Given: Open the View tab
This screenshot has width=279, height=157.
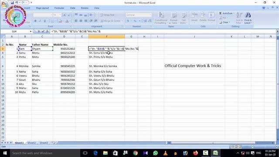Looking at the screenshot, I should tap(97, 8).
